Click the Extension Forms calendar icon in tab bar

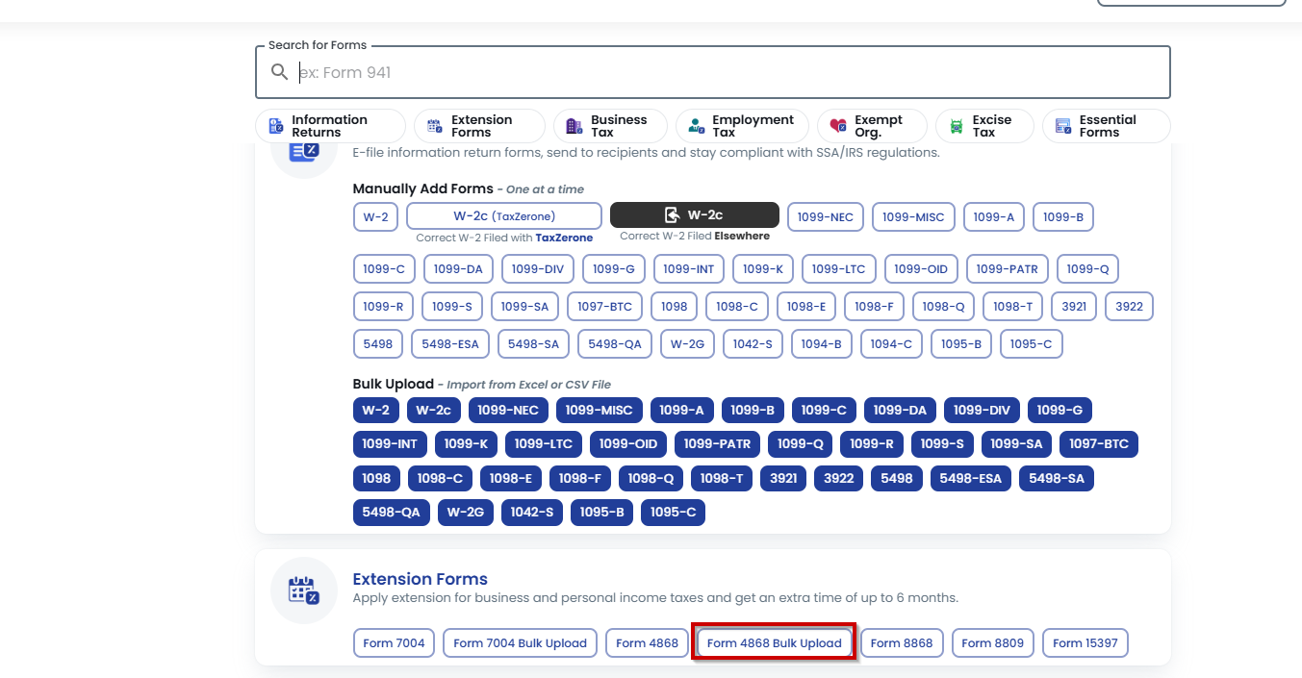pyautogui.click(x=434, y=126)
